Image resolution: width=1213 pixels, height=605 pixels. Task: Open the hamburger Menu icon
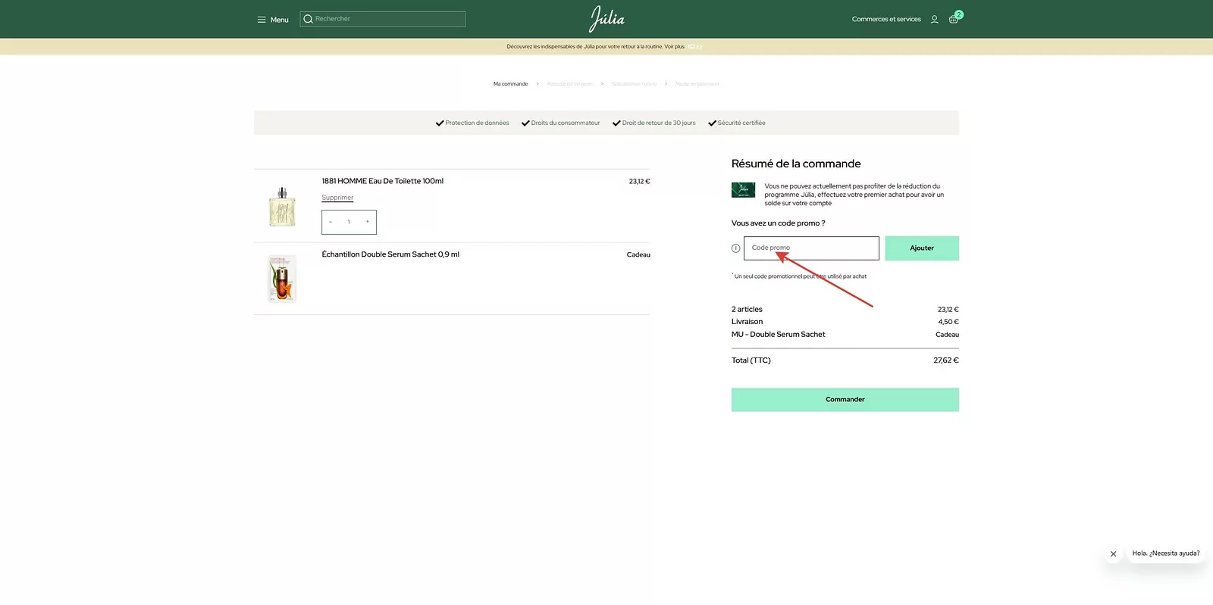pyautogui.click(x=262, y=20)
